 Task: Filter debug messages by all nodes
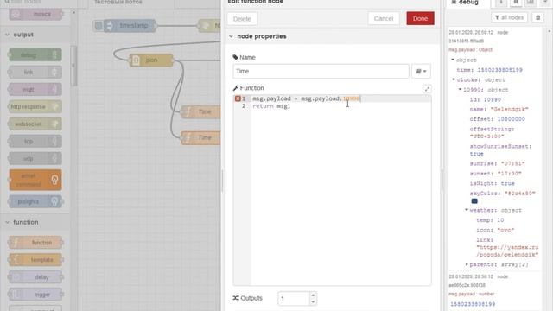point(509,17)
